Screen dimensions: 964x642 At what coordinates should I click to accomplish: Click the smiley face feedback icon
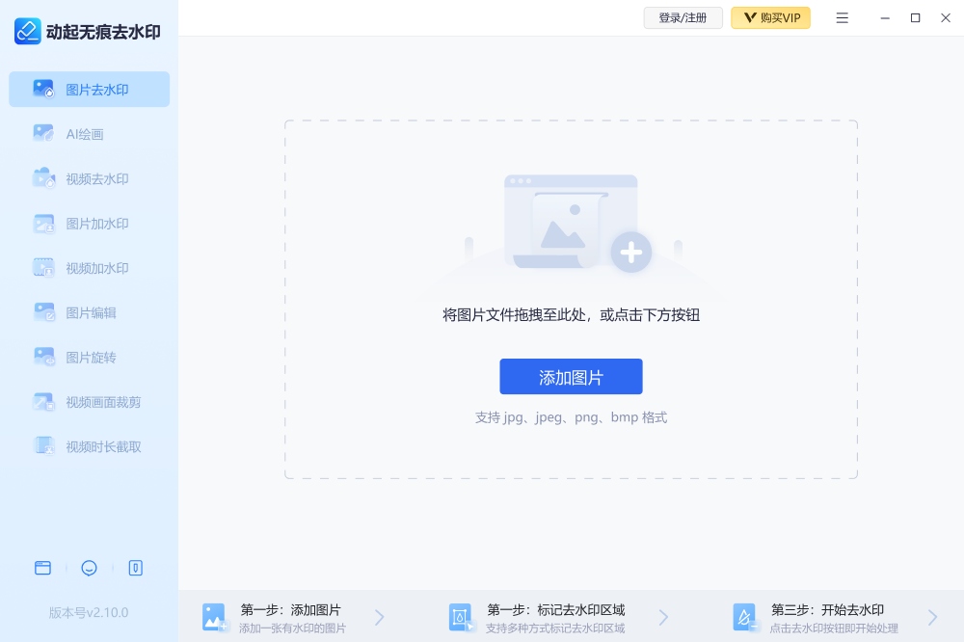pos(89,568)
